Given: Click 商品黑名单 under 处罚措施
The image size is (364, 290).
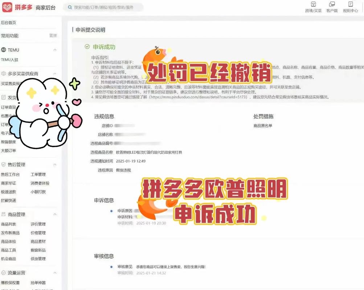Looking at the screenshot, I should click(263, 126).
